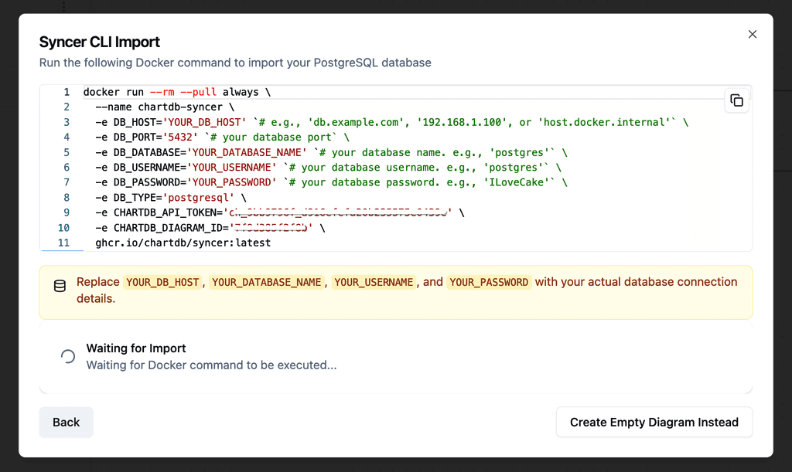Viewport: 792px width, 472px height.
Task: Click the YOUR_USERNAME tag in the notice
Action: [374, 283]
